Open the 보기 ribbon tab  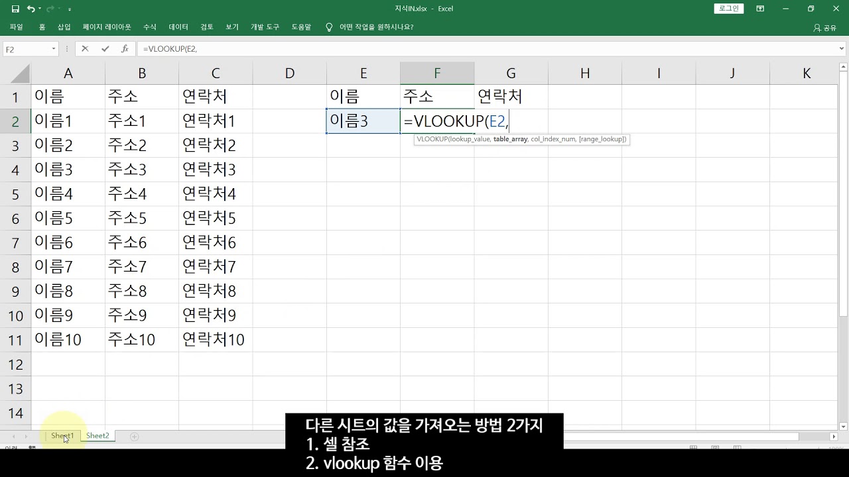coord(231,27)
